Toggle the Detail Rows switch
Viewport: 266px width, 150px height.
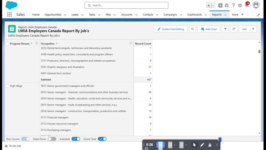[x=52, y=139]
